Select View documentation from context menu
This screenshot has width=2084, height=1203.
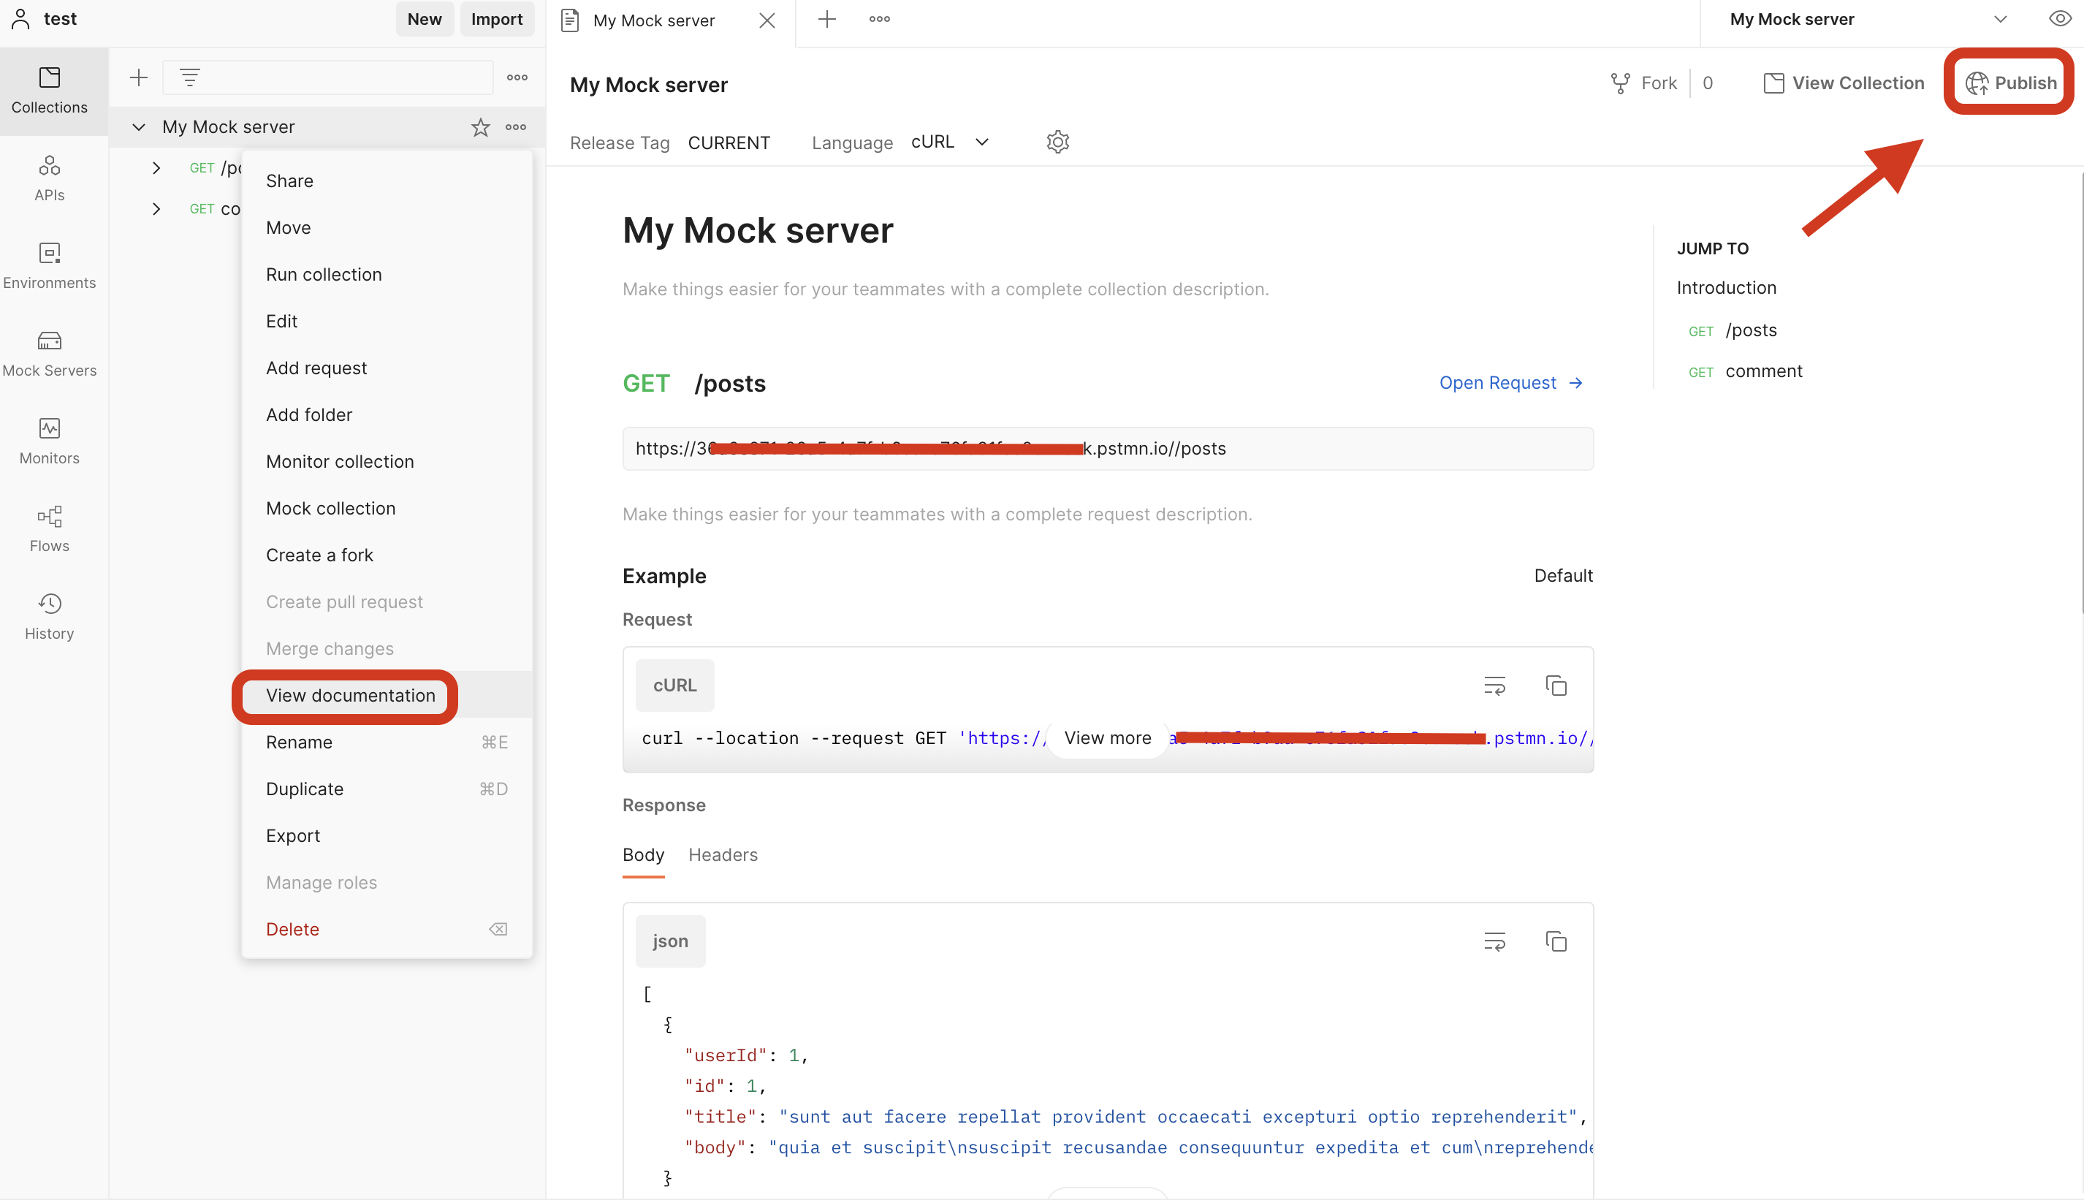[x=350, y=696]
